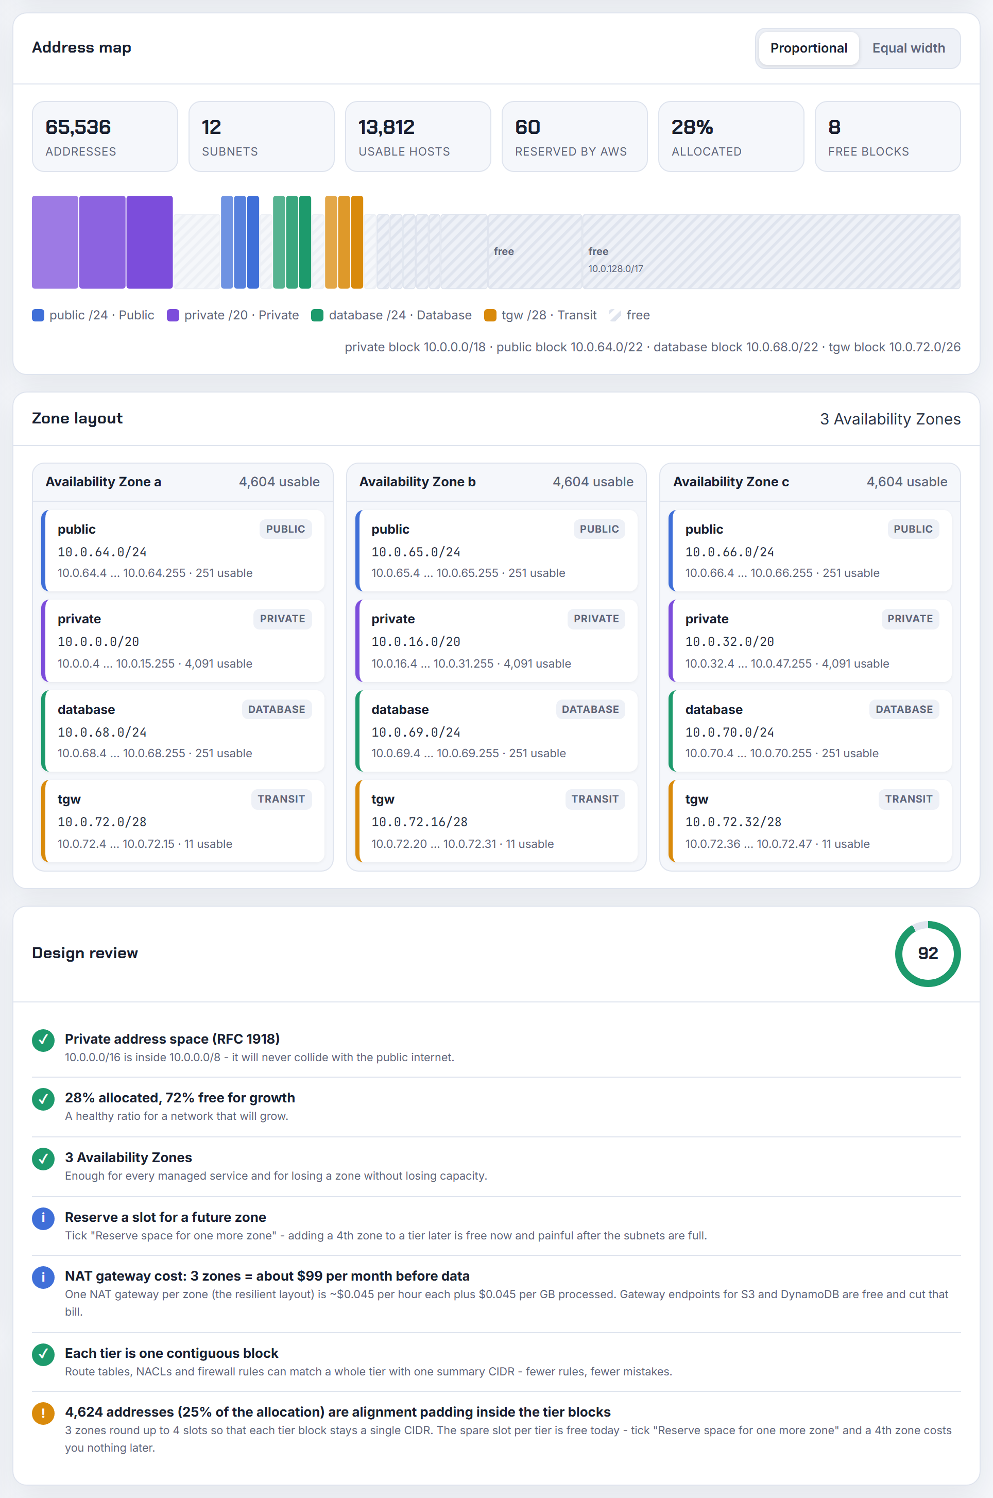Click the purple private legend swatch

(x=173, y=315)
